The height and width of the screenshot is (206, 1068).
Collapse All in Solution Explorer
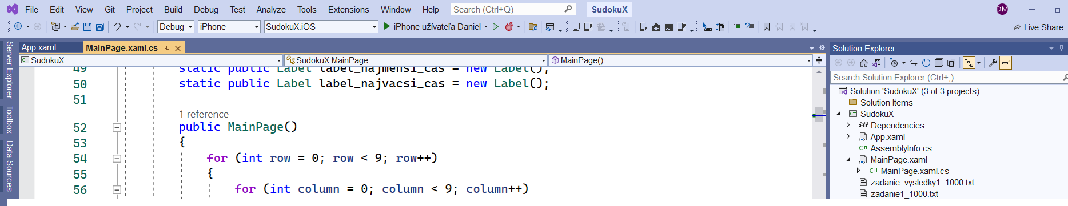939,63
